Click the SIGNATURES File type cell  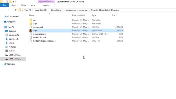point(99,34)
